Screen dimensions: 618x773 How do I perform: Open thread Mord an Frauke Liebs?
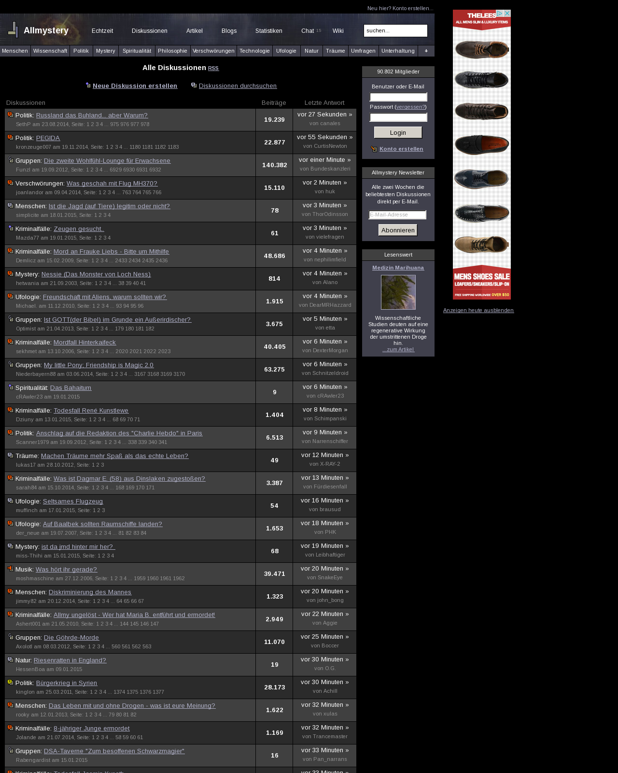(112, 251)
